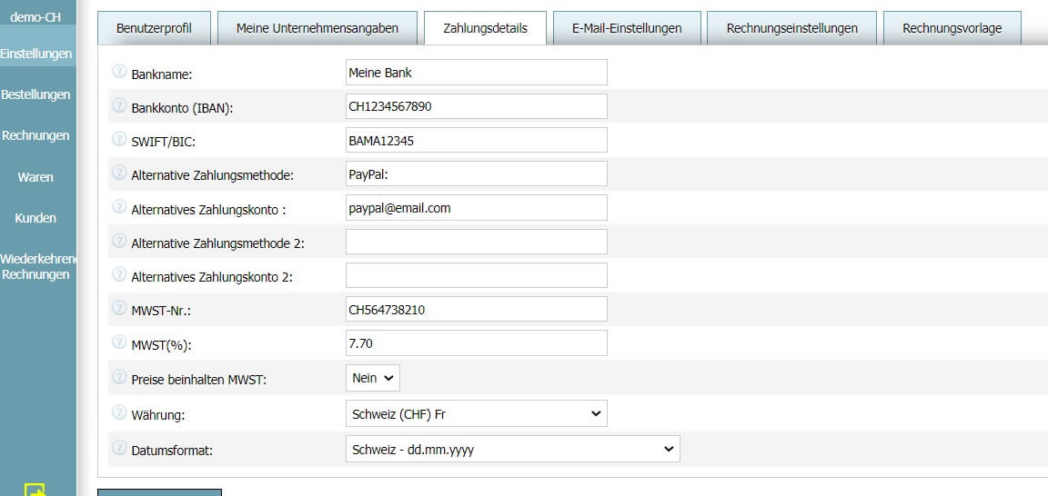Focus the Bankkonto (IBAN) field

click(477, 106)
